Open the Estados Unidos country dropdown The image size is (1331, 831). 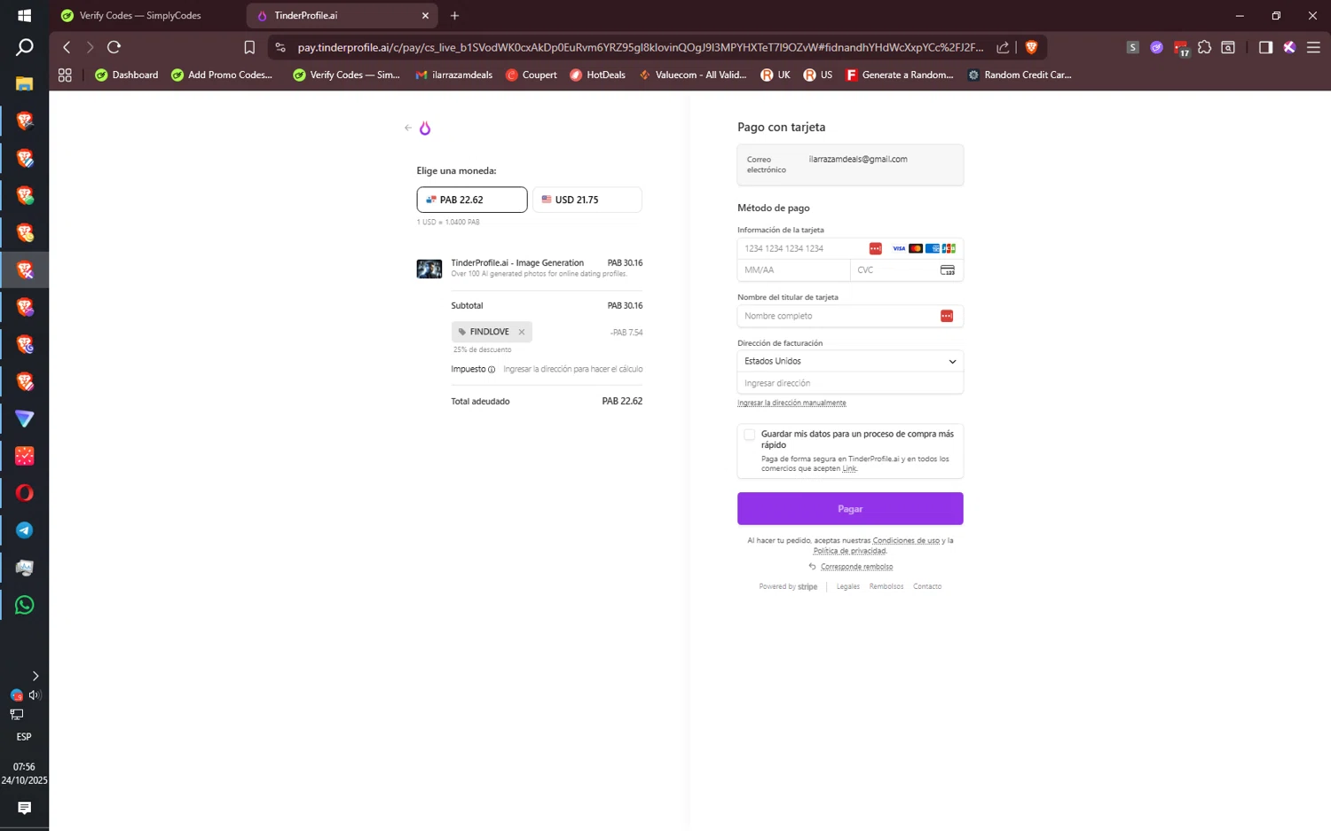pos(850,361)
